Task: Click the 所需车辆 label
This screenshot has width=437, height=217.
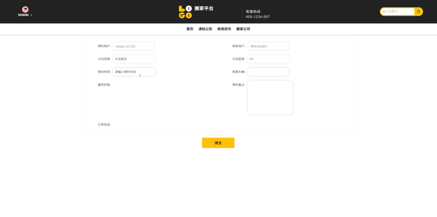Action: point(239,72)
